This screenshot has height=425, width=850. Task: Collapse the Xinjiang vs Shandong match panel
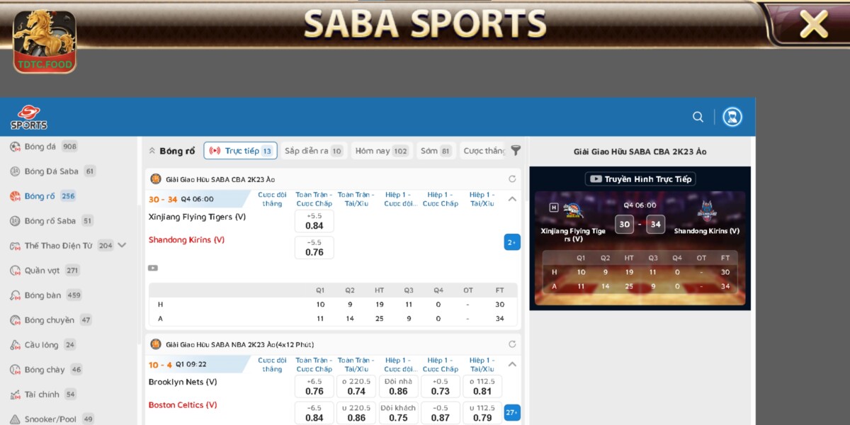(512, 199)
